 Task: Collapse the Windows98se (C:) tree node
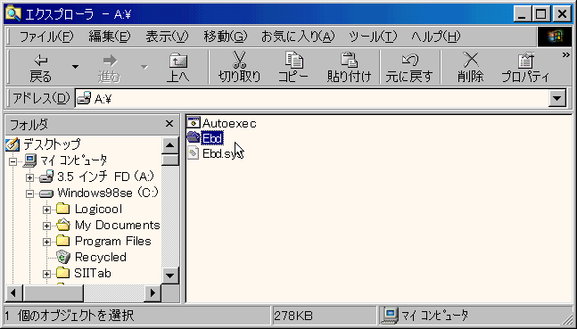29,194
